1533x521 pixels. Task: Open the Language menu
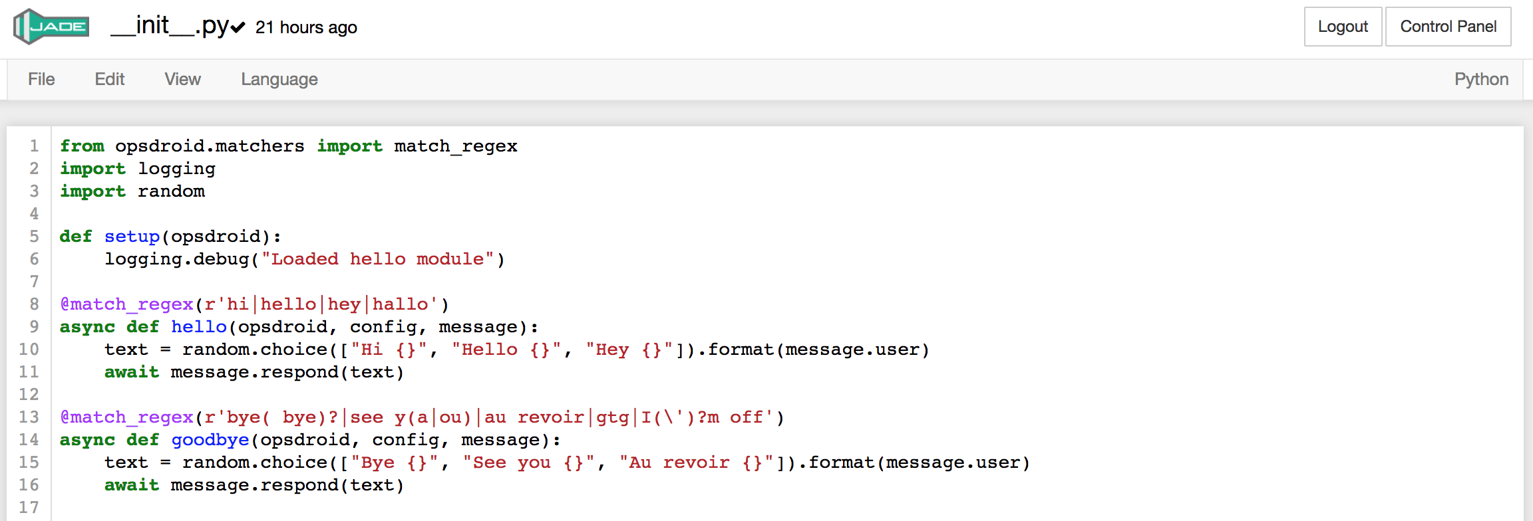(279, 79)
